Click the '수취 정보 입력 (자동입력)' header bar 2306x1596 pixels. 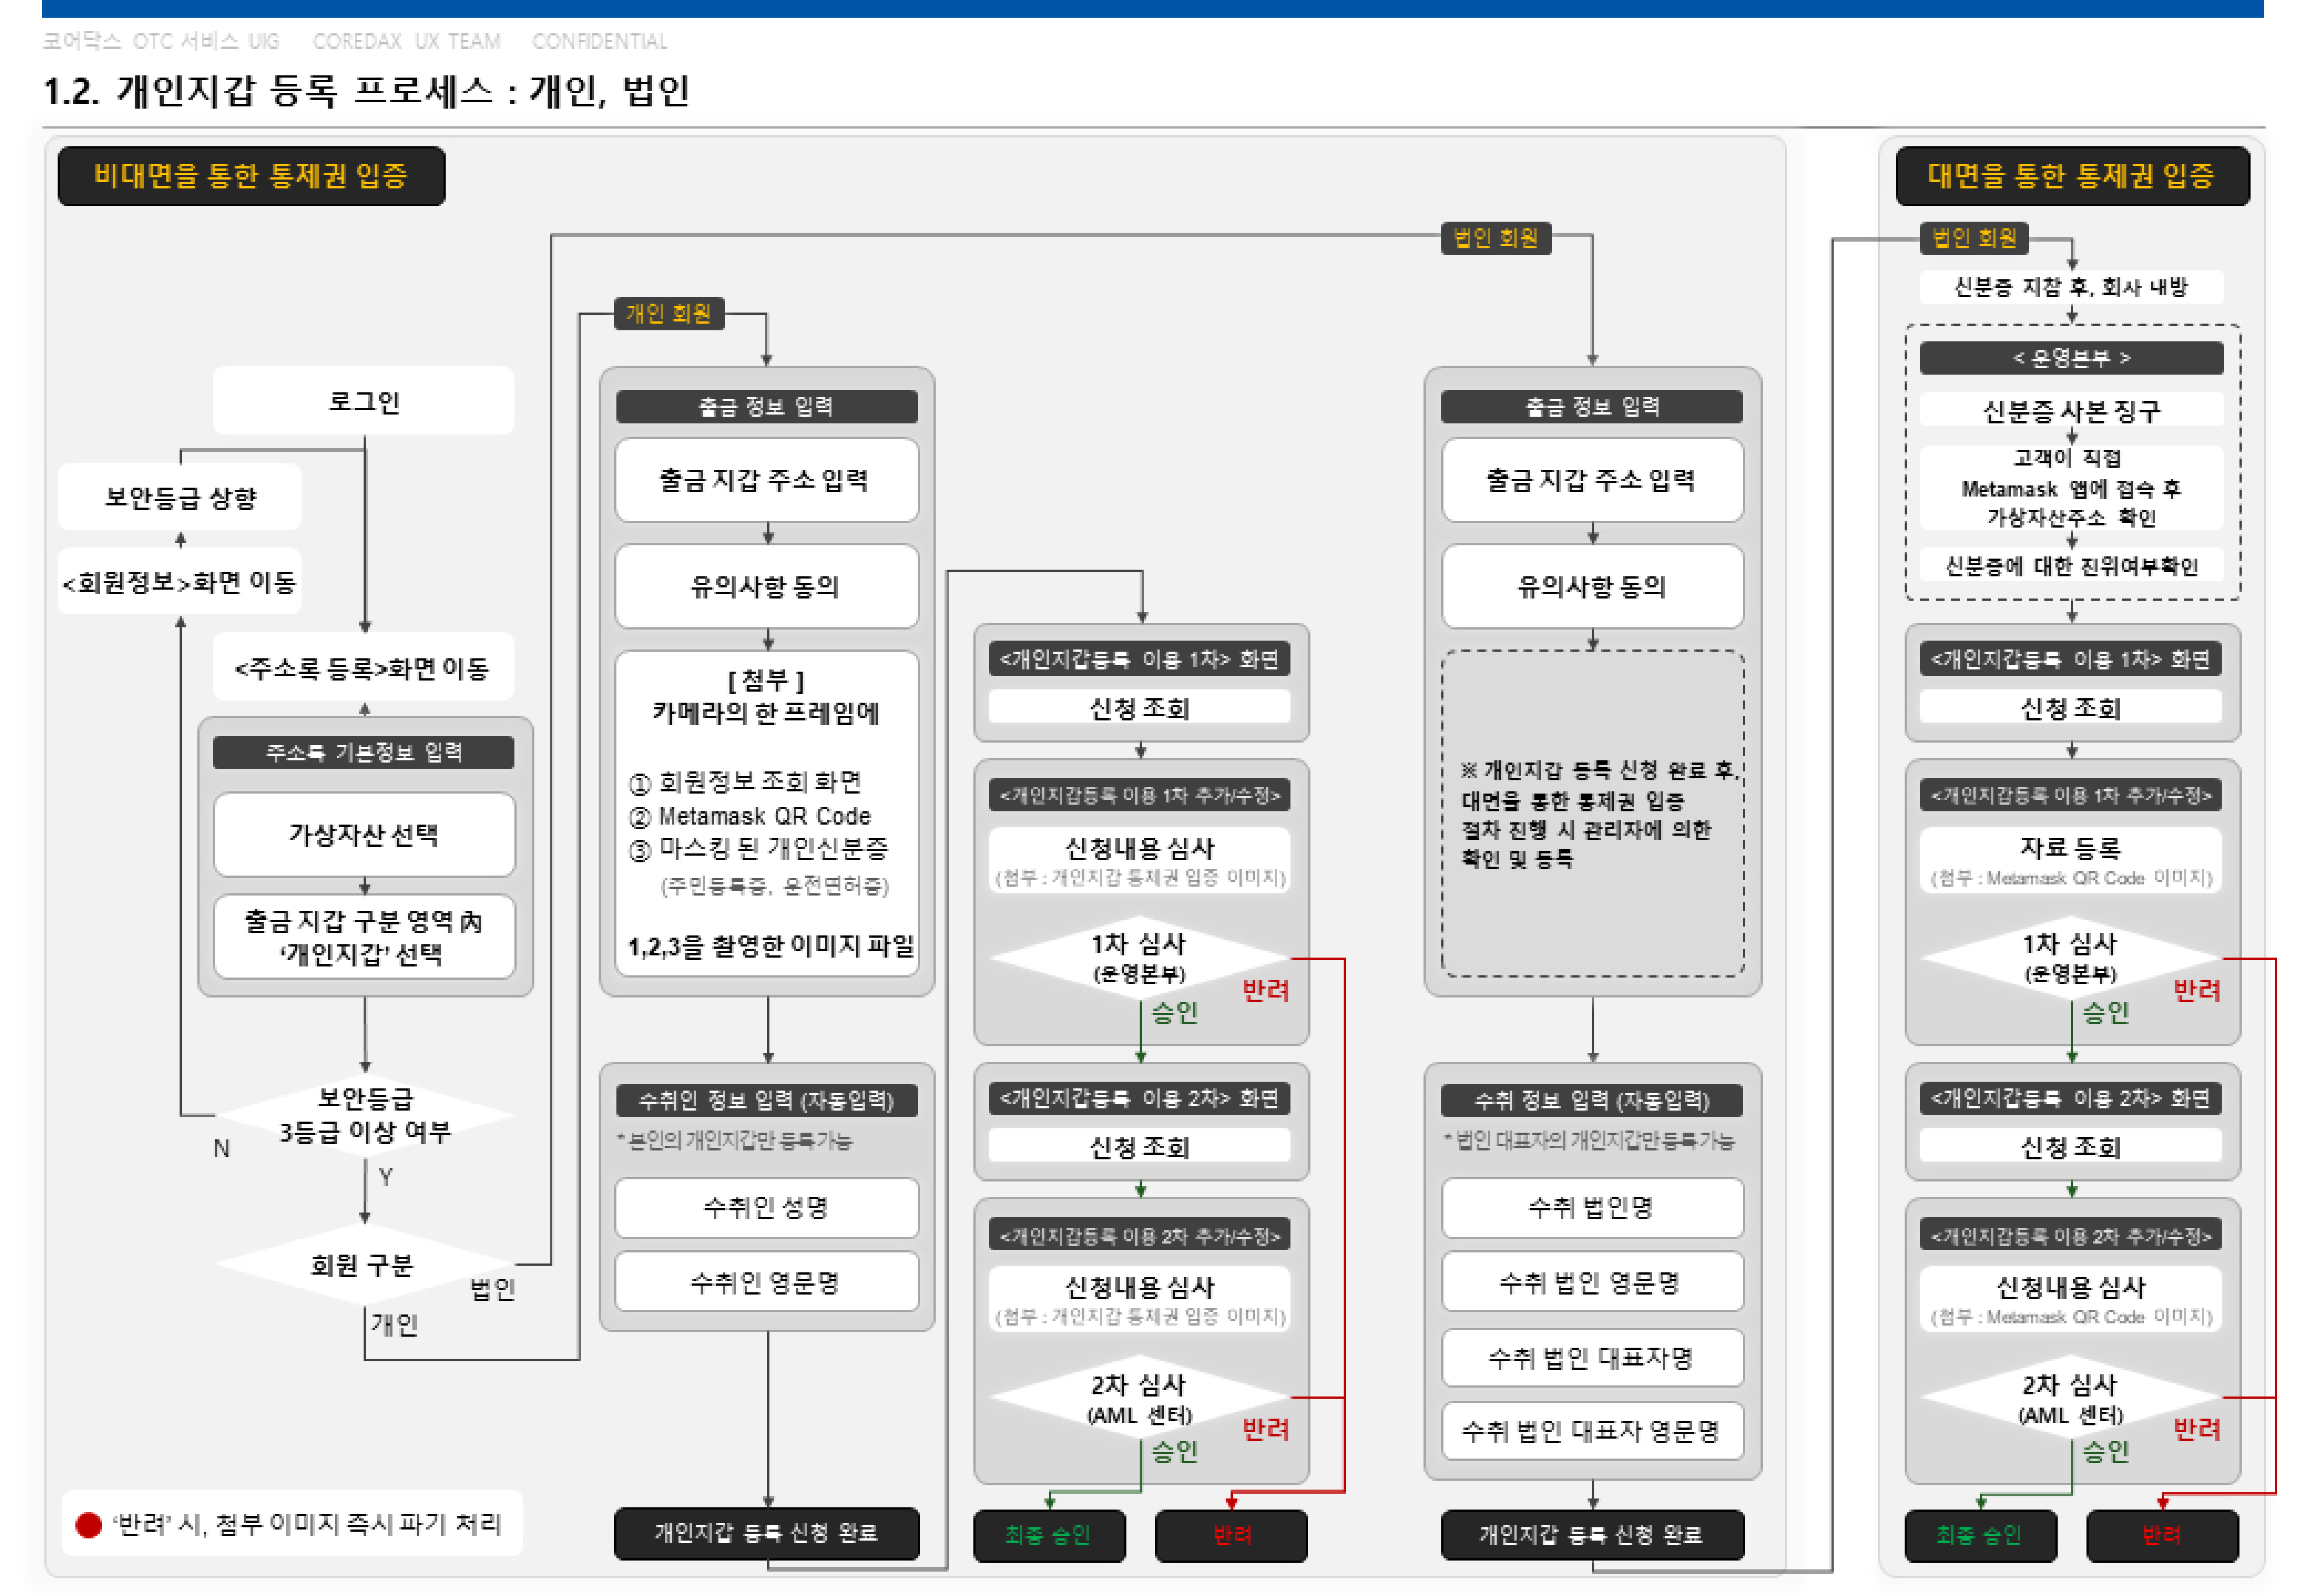tap(1592, 1100)
